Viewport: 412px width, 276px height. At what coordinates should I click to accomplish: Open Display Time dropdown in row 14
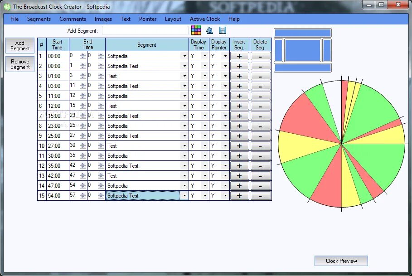tap(205, 186)
